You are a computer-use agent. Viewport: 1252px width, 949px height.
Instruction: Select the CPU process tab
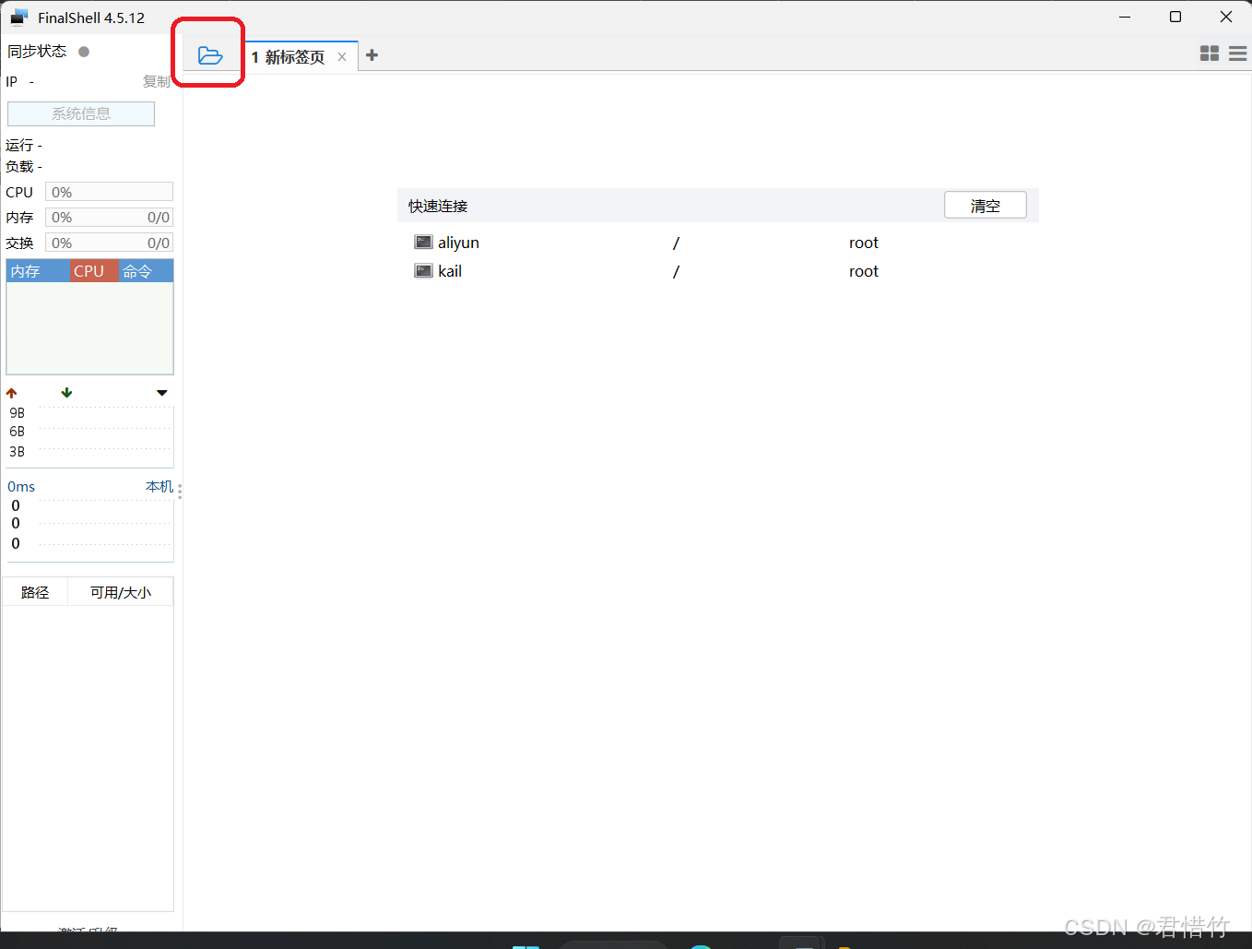[94, 271]
